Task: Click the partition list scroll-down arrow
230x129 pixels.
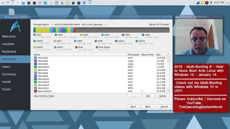Action: click(168, 92)
